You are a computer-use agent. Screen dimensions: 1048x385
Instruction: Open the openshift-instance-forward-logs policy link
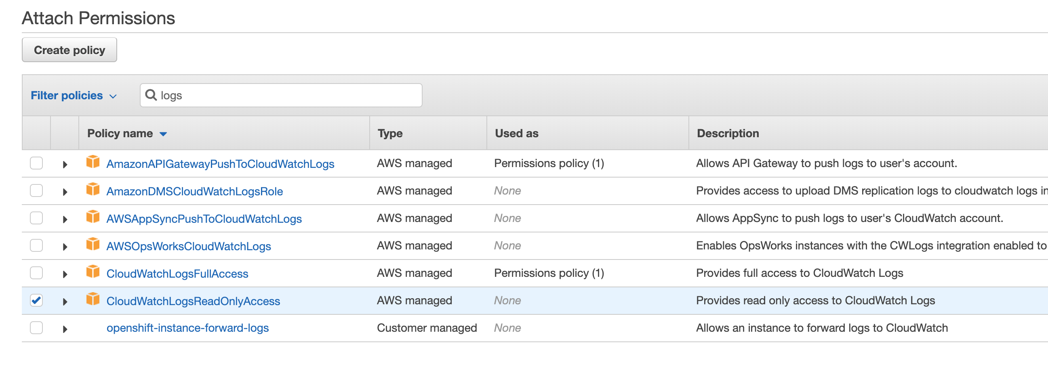tap(187, 328)
